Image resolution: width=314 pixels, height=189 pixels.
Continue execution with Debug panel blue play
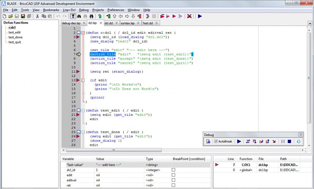click(239, 142)
